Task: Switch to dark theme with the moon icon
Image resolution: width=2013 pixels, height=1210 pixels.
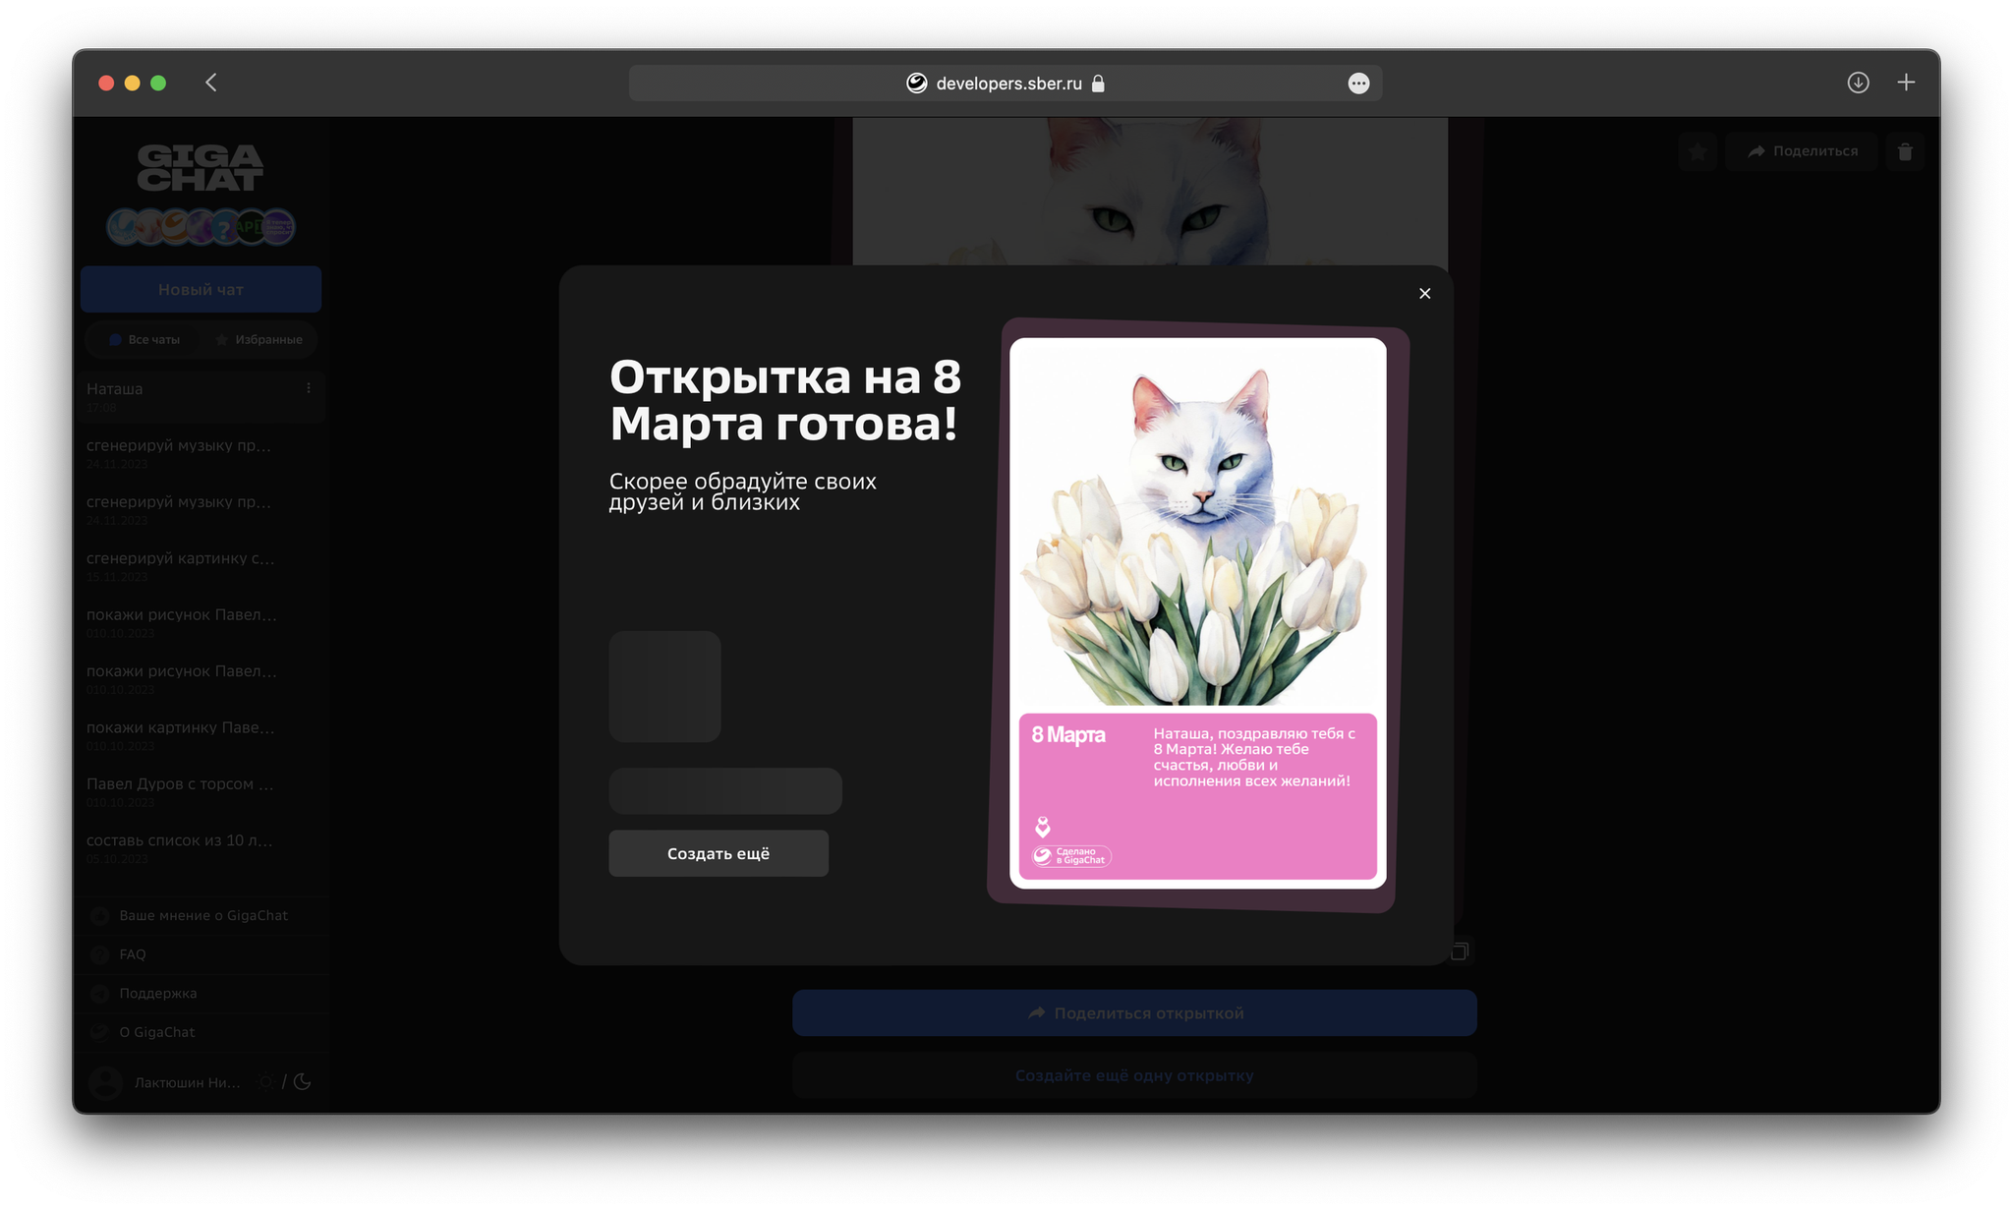Action: pos(303,1082)
